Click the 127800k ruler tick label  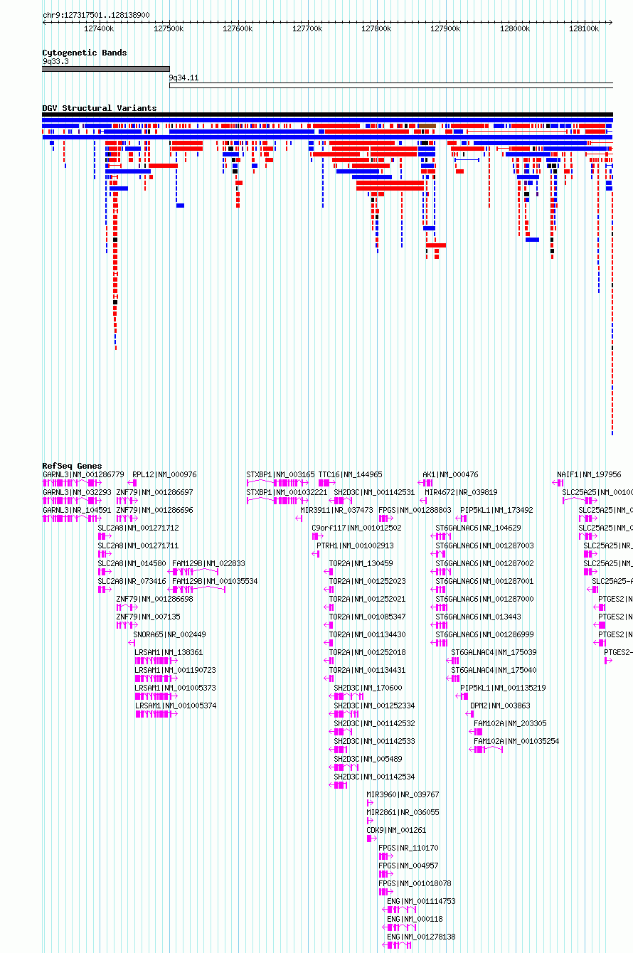tap(376, 28)
